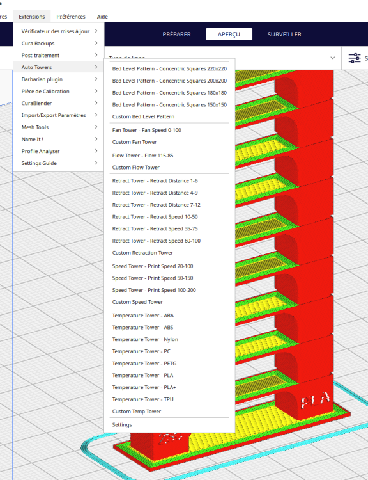Open the Settings Guide submenu arrow

pos(96,163)
